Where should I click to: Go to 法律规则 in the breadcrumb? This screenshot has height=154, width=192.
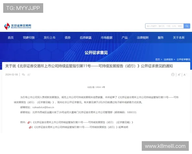(168, 59)
